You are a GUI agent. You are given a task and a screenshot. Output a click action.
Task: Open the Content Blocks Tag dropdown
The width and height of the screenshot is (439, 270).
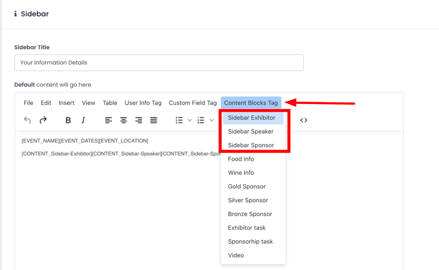point(251,103)
